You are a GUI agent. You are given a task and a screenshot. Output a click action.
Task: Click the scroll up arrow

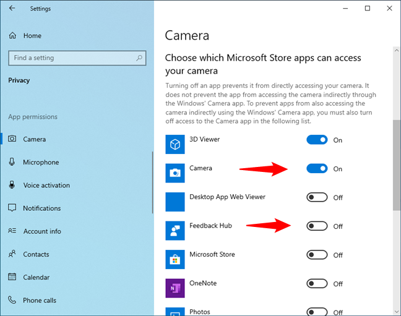point(397,50)
